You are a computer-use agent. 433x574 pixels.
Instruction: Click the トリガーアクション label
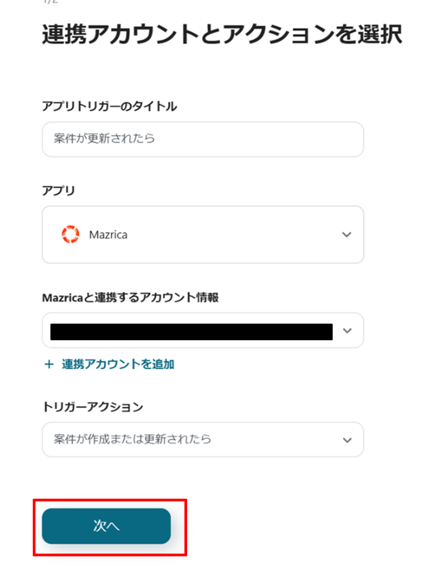point(92,407)
